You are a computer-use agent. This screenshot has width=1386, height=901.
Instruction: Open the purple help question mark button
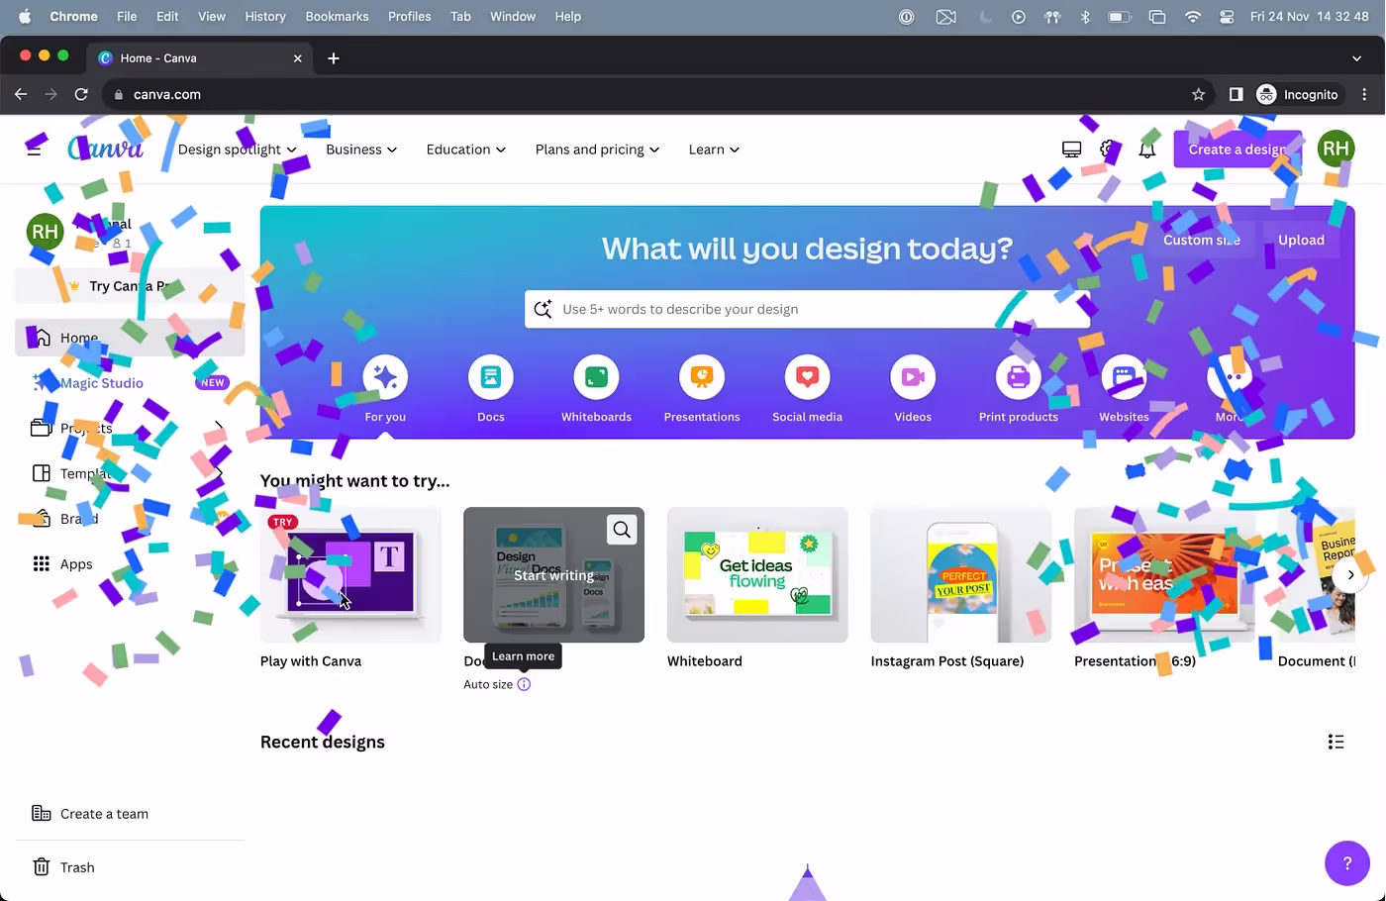tap(1346, 863)
